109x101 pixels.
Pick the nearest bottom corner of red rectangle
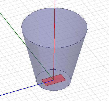(x=46, y=86)
